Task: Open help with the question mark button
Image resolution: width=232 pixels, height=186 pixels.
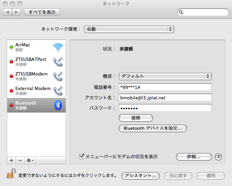Action: 218,157
